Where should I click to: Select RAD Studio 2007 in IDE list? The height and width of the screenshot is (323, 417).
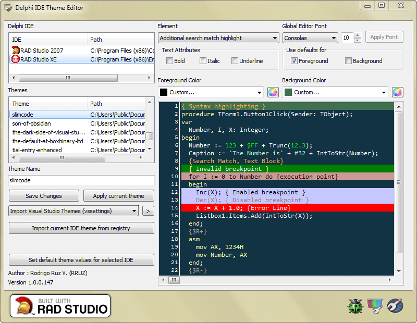point(82,50)
